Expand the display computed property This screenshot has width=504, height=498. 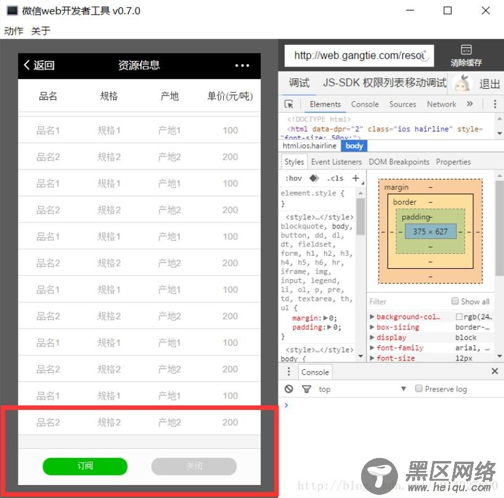tap(372, 338)
